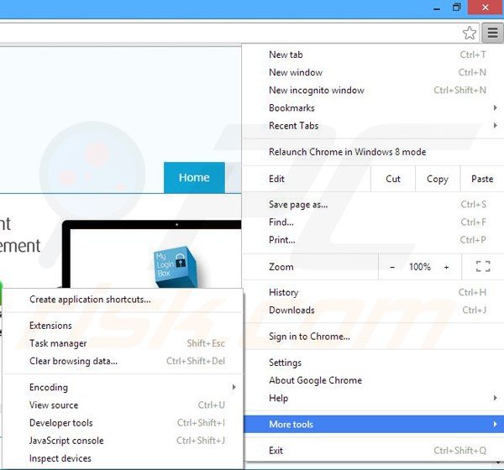Viewport: 504px width, 470px height.
Task: Select Relaunch Chrome in Windows 8 mode
Action: point(373,152)
